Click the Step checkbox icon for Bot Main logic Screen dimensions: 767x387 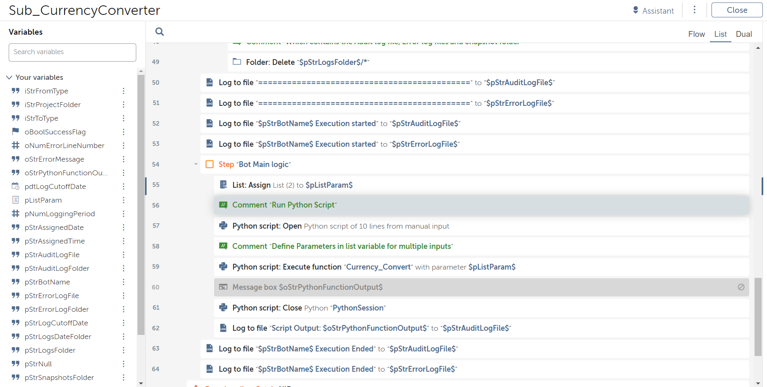point(210,165)
